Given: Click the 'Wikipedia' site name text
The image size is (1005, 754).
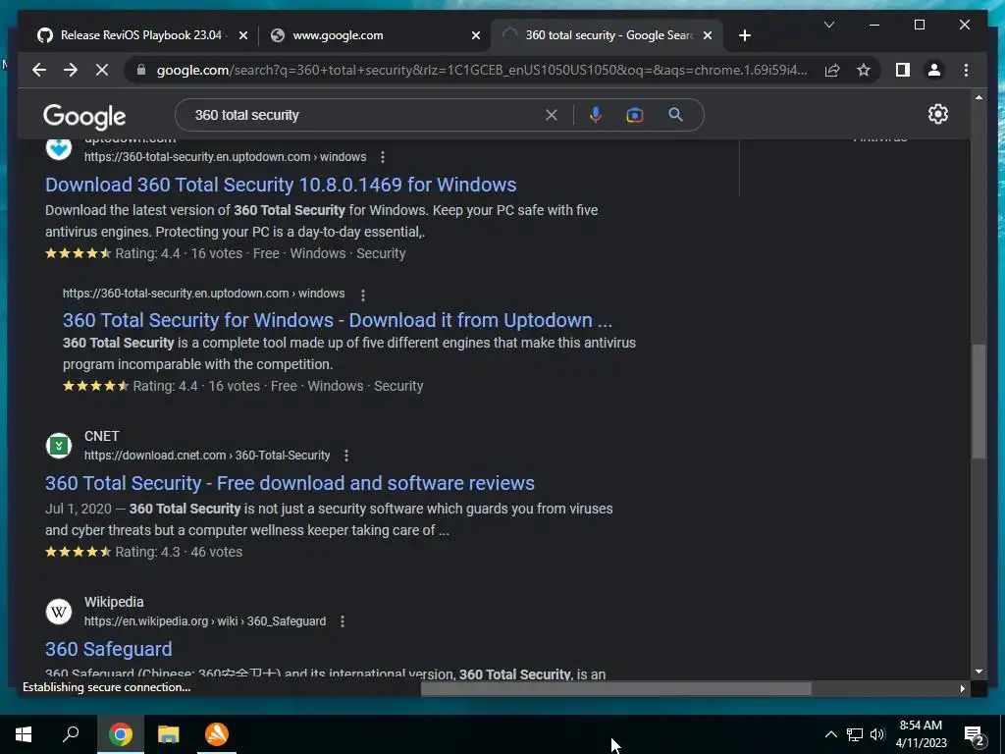Looking at the screenshot, I should coord(114,602).
